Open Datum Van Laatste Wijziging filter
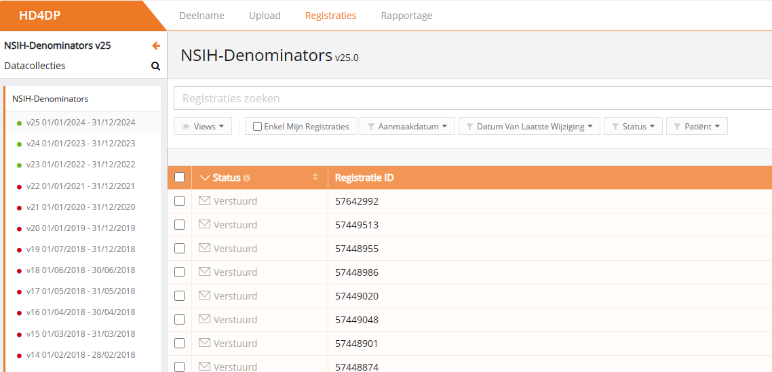772x372 pixels. [529, 127]
